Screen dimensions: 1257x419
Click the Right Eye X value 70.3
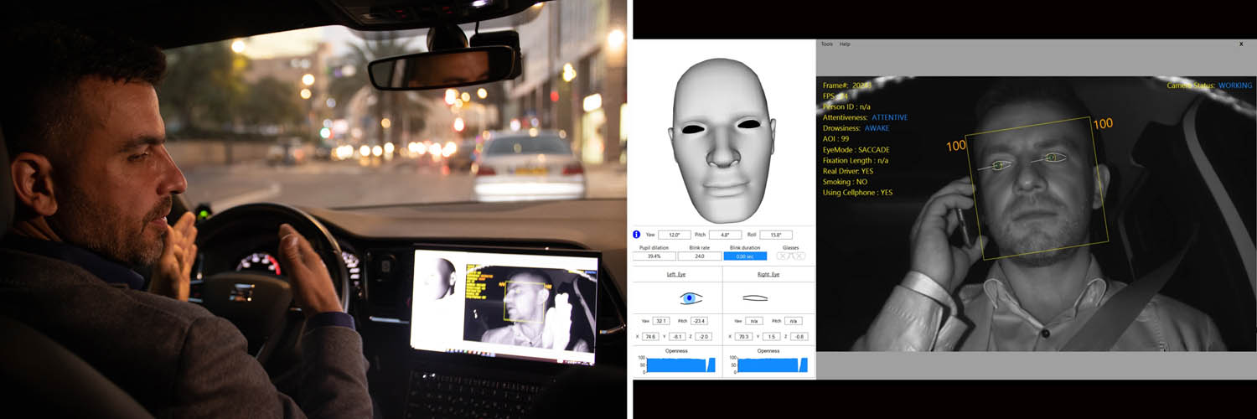point(744,336)
